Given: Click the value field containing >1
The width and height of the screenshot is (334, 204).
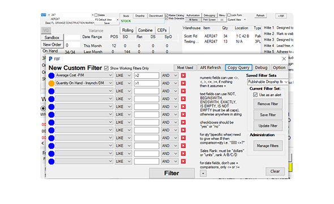Looking at the screenshot, I should click(147, 83).
